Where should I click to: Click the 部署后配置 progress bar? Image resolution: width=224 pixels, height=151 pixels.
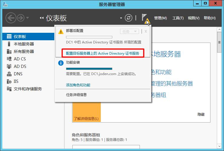[x=89, y=37]
